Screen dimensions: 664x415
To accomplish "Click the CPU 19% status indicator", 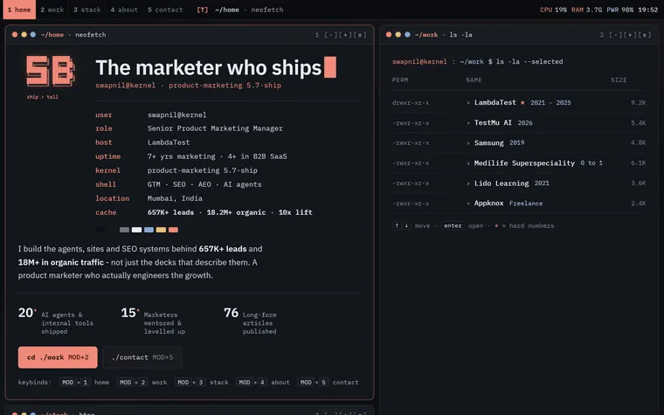I will [553, 10].
